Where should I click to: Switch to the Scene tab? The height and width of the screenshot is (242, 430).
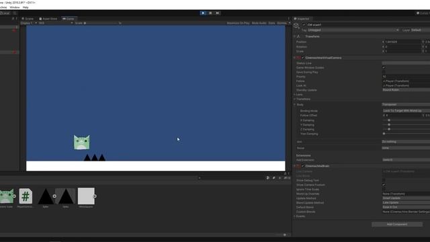coord(28,19)
